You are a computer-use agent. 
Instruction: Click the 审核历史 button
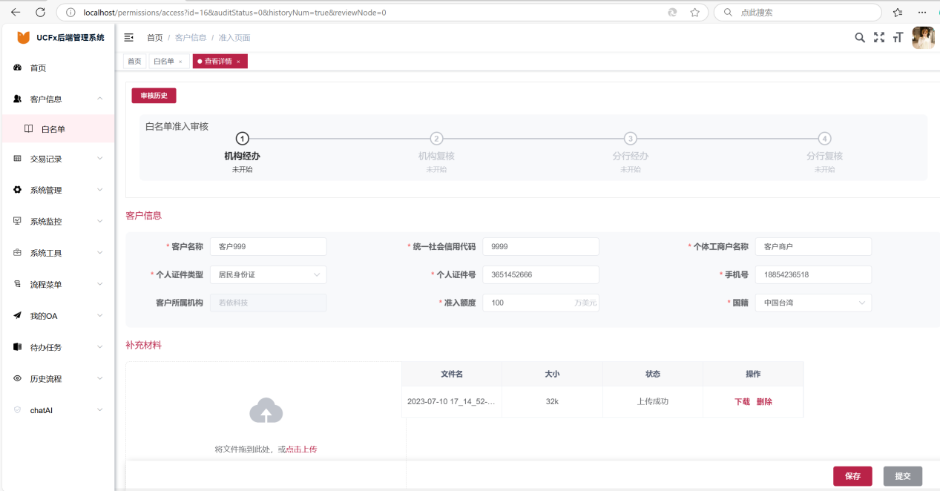154,96
